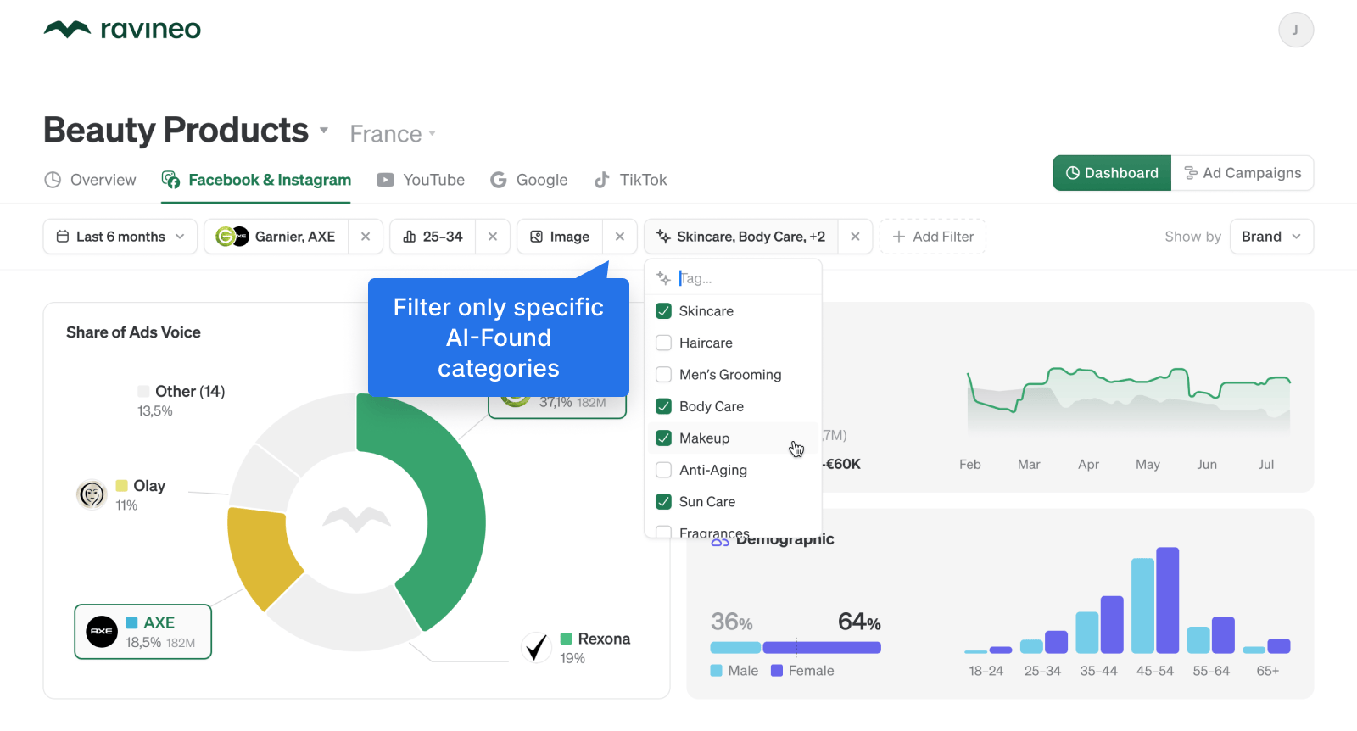Click the ravineo logo
The height and width of the screenshot is (731, 1357).
[x=122, y=30]
